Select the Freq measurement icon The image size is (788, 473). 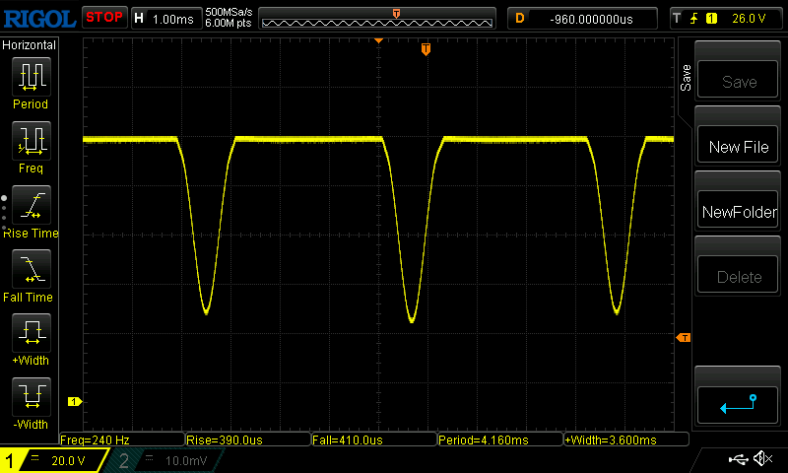coord(32,141)
